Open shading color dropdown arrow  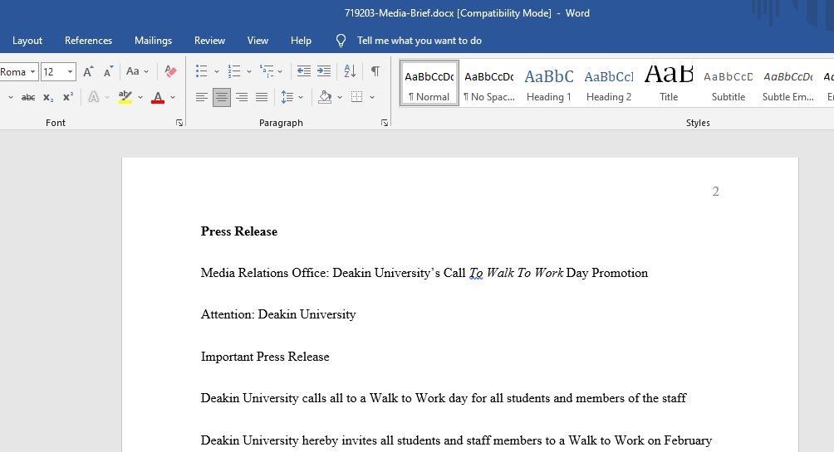tap(340, 97)
